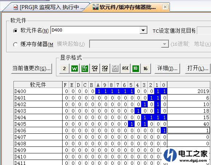Select word (W) display format

pyautogui.click(x=75, y=68)
